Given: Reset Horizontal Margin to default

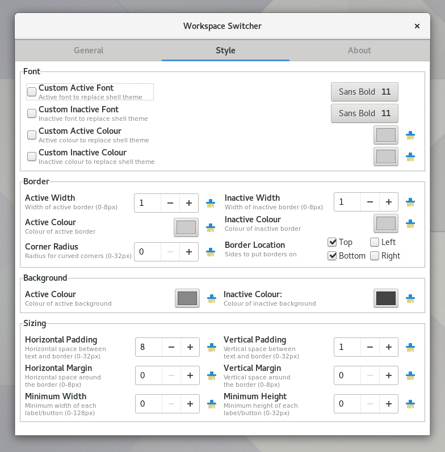Looking at the screenshot, I should [212, 375].
